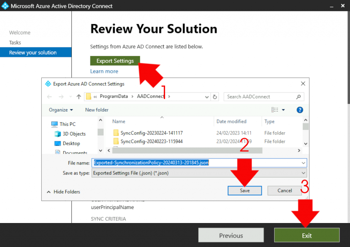Select Review your solution in the sidebar
350x247 pixels.
coord(32,52)
